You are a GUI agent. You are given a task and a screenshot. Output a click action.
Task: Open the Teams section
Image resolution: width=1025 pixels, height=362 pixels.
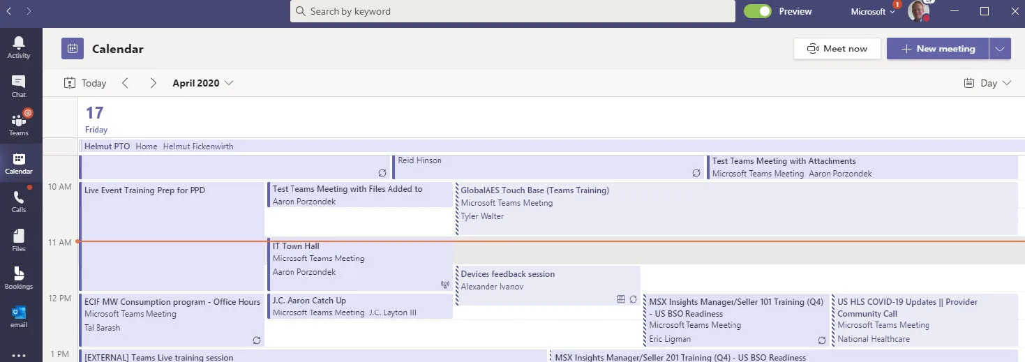(19, 124)
